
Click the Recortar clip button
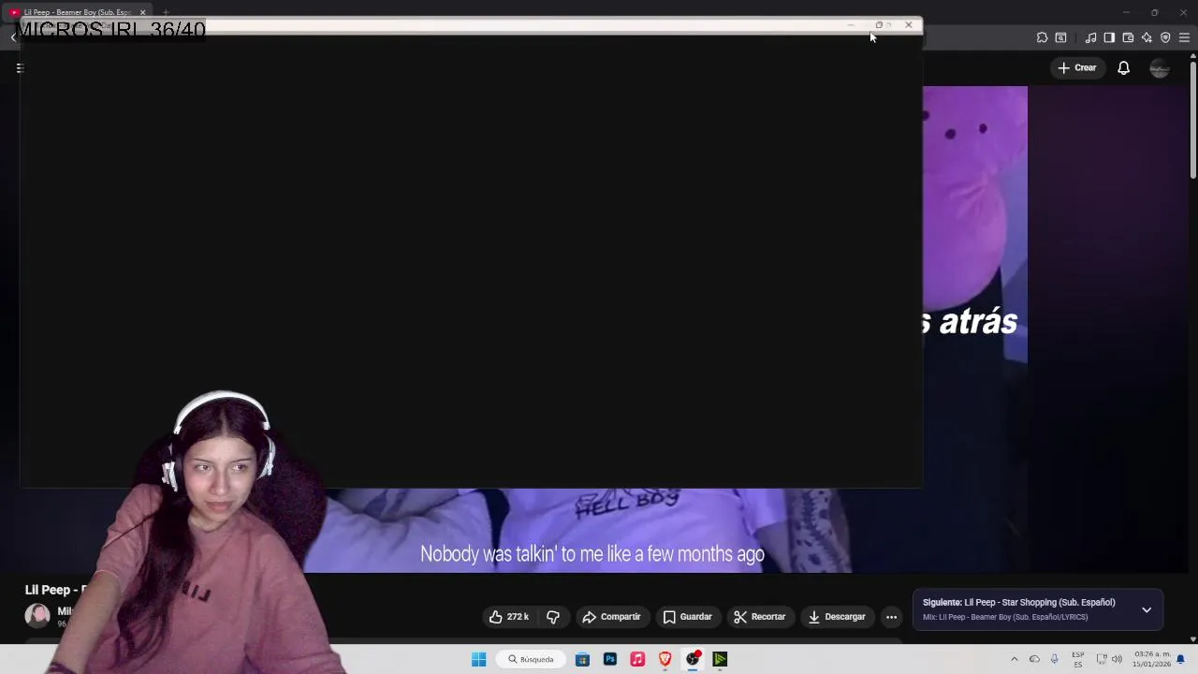tap(759, 617)
